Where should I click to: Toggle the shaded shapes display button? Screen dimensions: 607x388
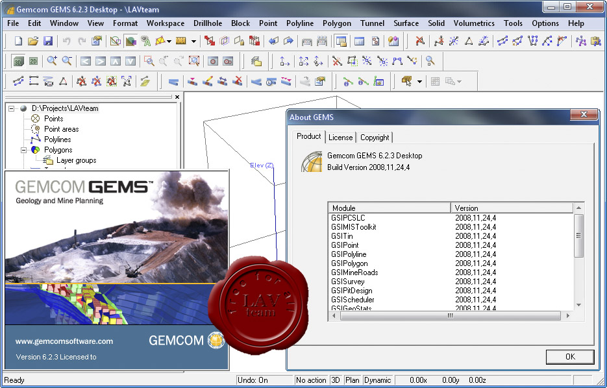click(131, 41)
